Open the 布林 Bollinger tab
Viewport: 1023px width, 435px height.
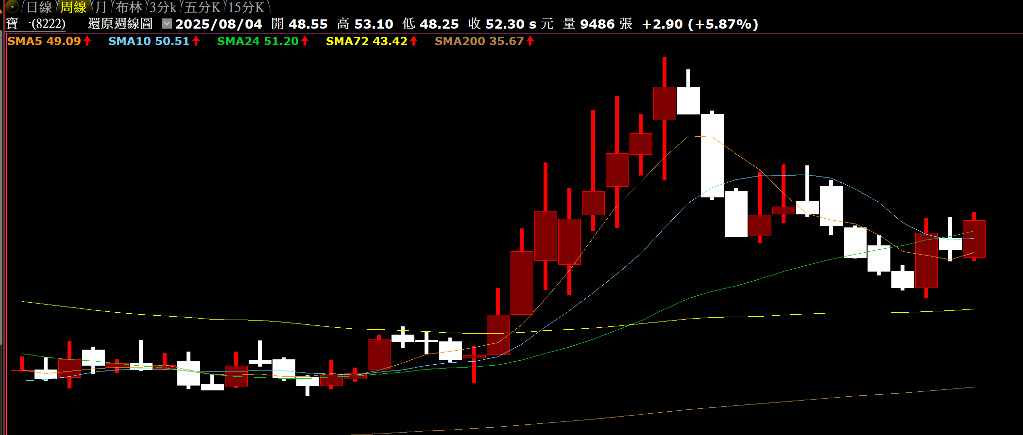[129, 7]
